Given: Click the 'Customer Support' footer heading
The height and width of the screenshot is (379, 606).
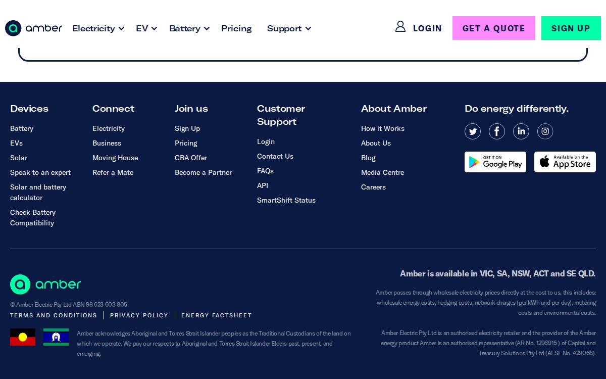Looking at the screenshot, I should [x=281, y=115].
